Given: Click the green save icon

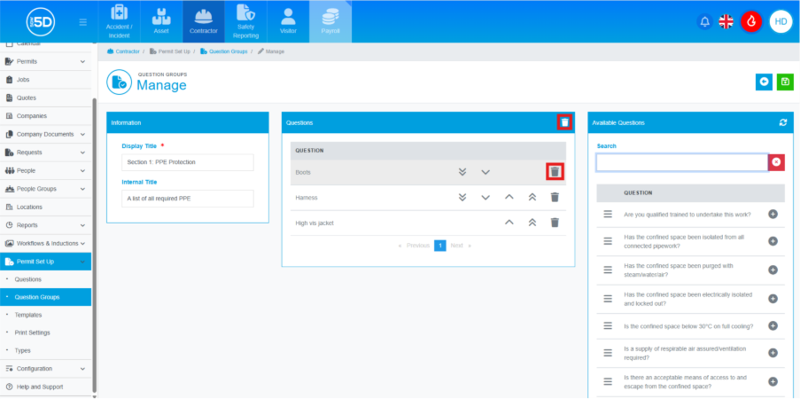Looking at the screenshot, I should pos(784,82).
